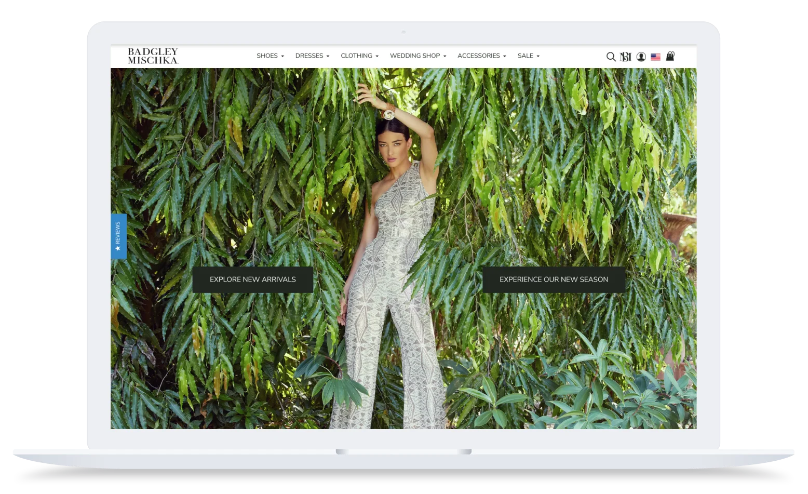Select the Accessories menu label

(x=478, y=56)
